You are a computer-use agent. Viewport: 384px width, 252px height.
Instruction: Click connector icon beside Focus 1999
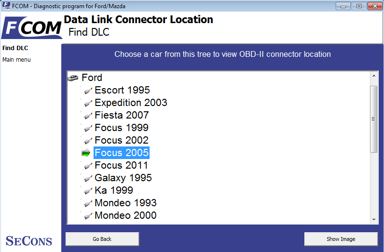pyautogui.click(x=88, y=128)
